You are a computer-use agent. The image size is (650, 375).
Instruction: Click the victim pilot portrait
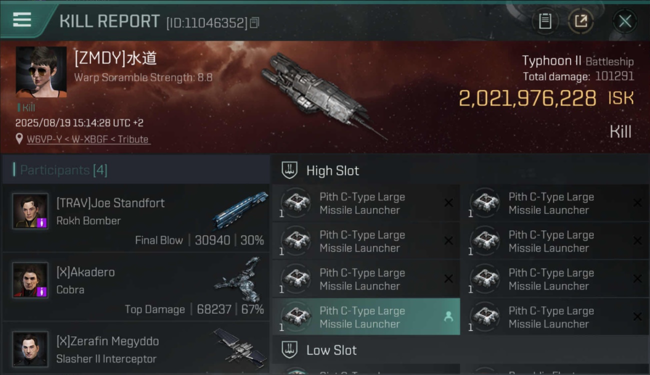[41, 72]
